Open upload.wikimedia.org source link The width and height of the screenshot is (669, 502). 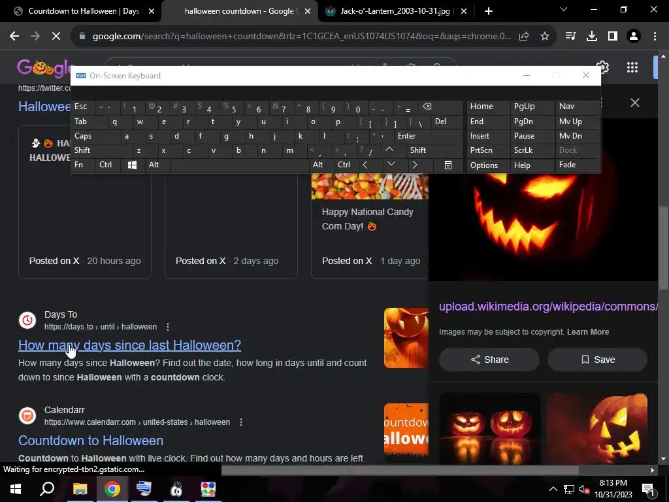548,307
